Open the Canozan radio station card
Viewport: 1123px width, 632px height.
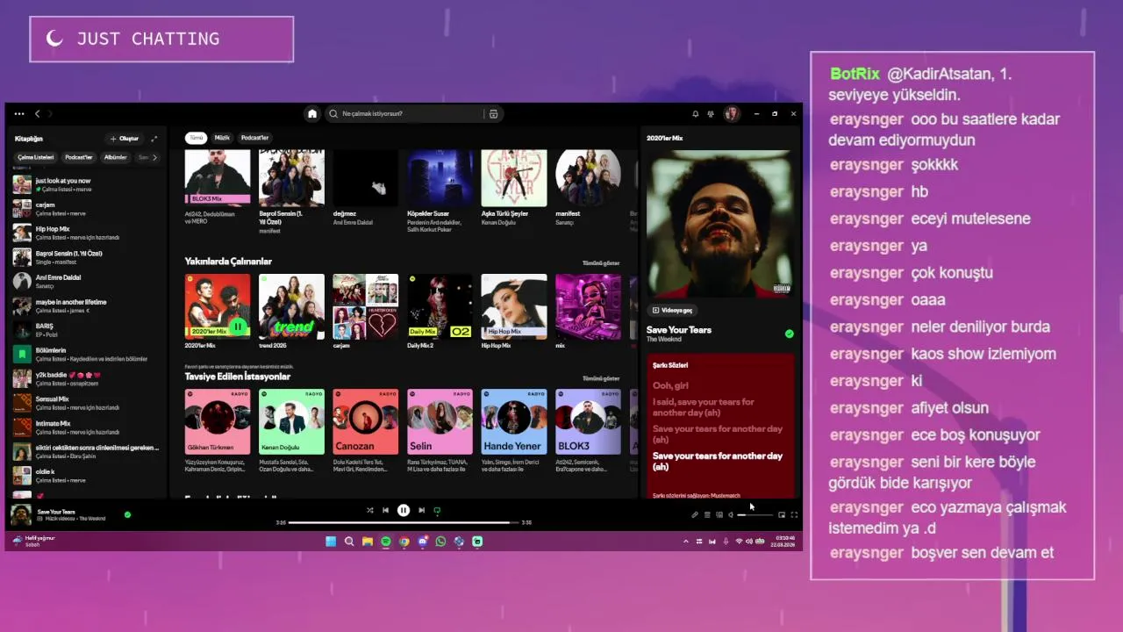pyautogui.click(x=366, y=431)
